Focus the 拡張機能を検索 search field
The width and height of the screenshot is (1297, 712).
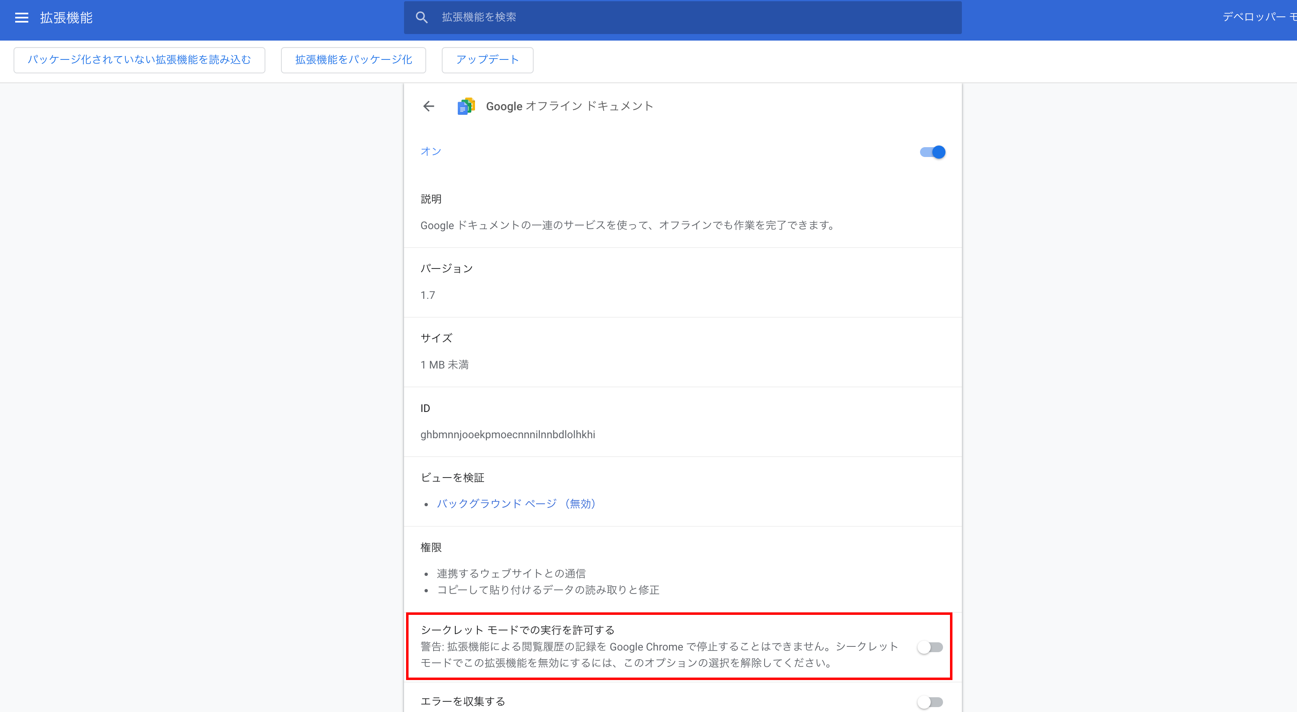click(x=682, y=18)
